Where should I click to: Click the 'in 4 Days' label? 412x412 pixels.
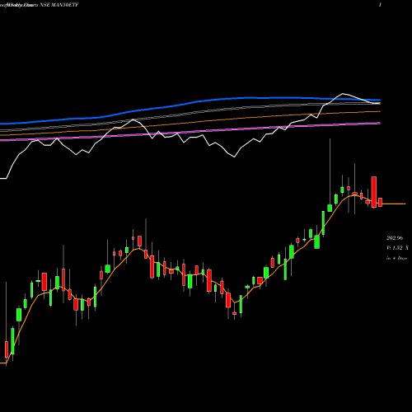click(x=396, y=258)
